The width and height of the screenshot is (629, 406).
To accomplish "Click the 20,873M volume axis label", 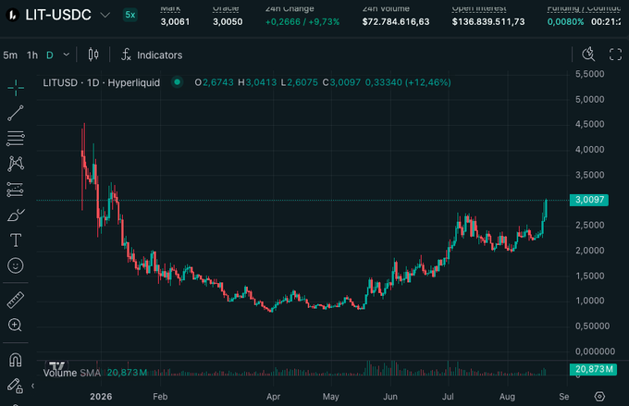I will pyautogui.click(x=593, y=369).
